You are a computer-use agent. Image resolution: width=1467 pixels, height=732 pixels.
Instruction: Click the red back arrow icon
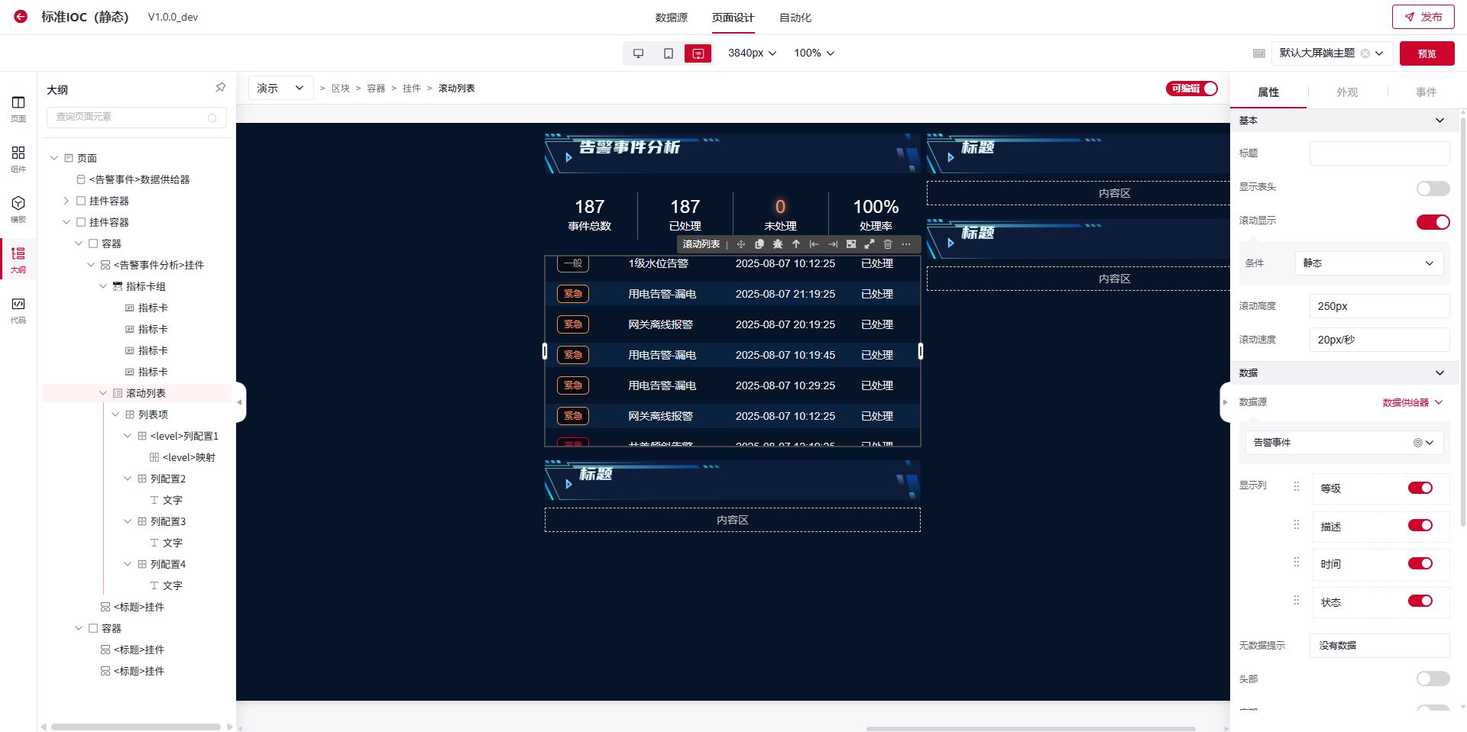pos(21,16)
